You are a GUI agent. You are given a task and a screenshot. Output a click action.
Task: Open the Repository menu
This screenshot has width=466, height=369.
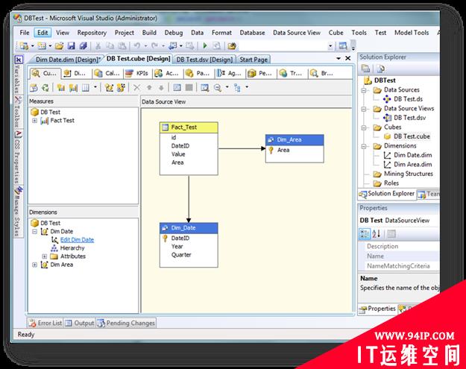point(92,33)
